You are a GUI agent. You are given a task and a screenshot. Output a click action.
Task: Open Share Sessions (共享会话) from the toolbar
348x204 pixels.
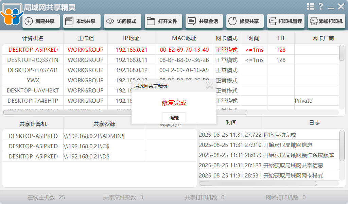(204, 21)
